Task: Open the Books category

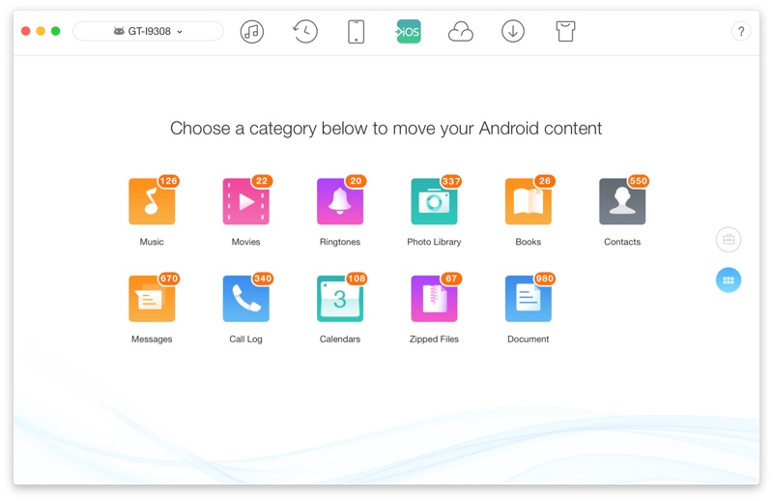Action: point(529,201)
